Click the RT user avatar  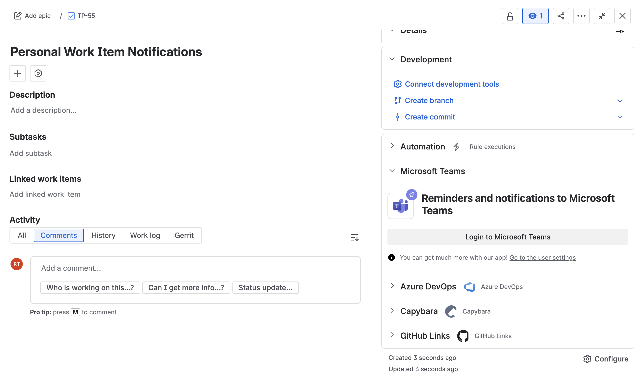coord(17,264)
